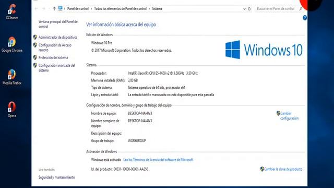Open Administrador de dispositivos
The width and height of the screenshot is (334, 188).
coord(58,37)
